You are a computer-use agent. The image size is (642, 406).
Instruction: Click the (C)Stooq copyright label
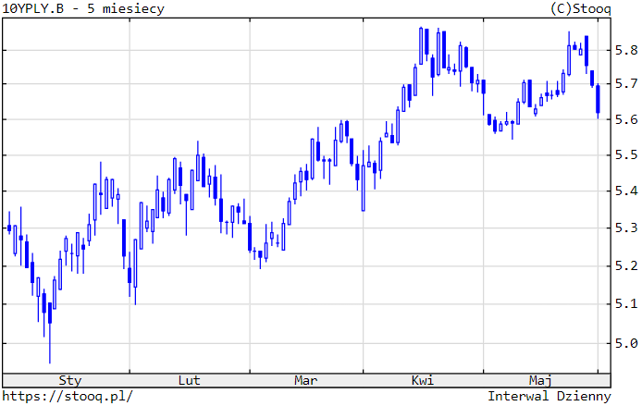(x=580, y=8)
